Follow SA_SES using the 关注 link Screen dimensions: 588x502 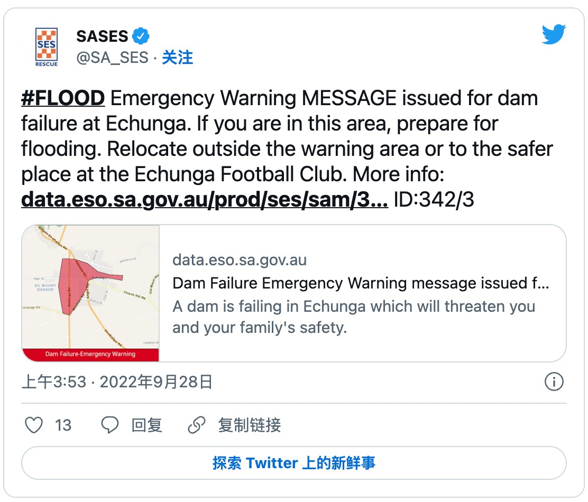[177, 58]
